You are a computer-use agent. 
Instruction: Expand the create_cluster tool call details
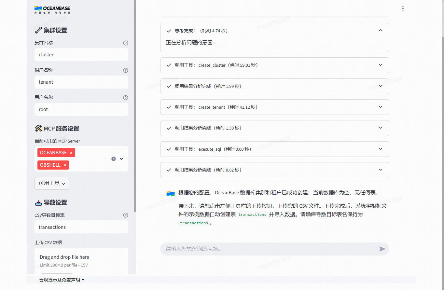380,65
